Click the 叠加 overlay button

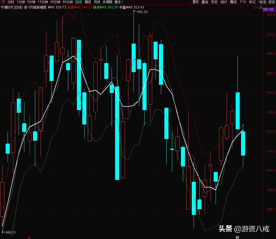(205, 2)
